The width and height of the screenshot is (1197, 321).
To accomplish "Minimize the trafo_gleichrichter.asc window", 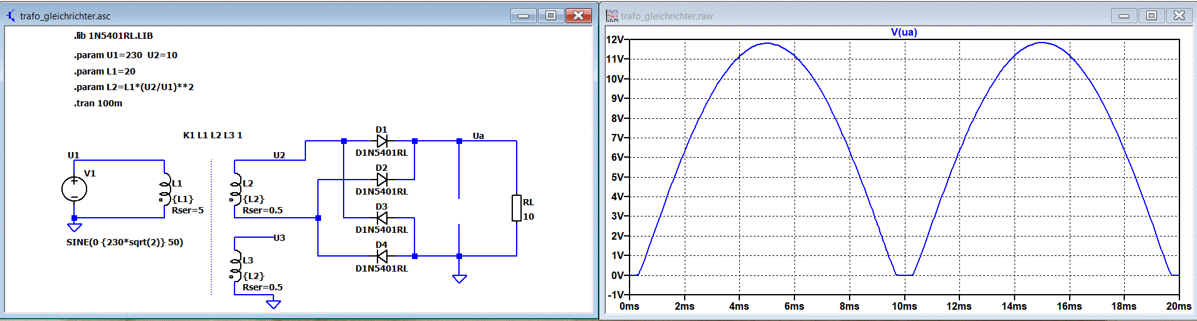I will 524,16.
